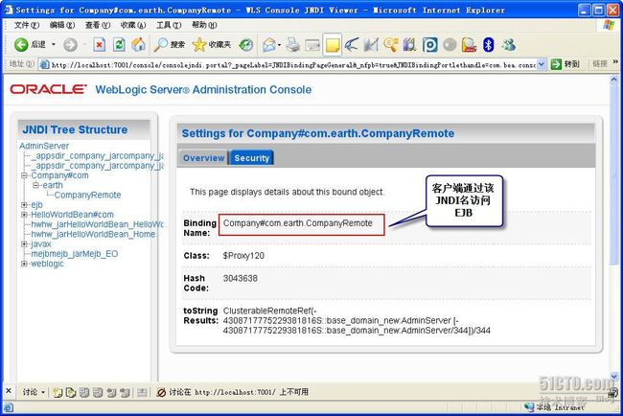Switch to the Overview tab
Image resolution: width=623 pixels, height=416 pixels.
(x=203, y=158)
